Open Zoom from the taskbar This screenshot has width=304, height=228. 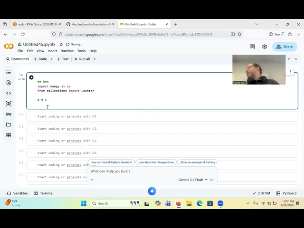pos(220,203)
